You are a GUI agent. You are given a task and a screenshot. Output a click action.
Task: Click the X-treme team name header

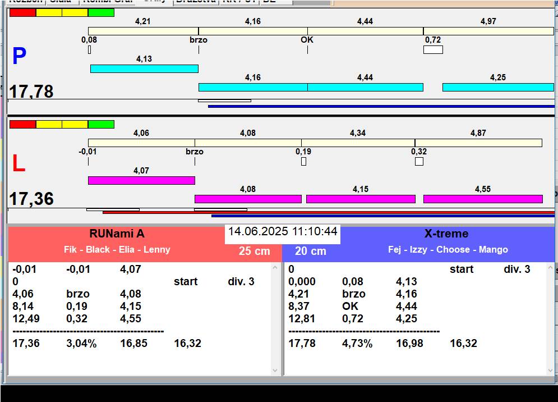pos(446,234)
